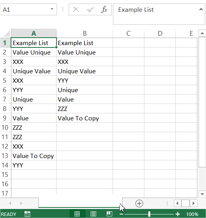
Task: Switch to Page Layout view icon
Action: pyautogui.click(x=93, y=214)
